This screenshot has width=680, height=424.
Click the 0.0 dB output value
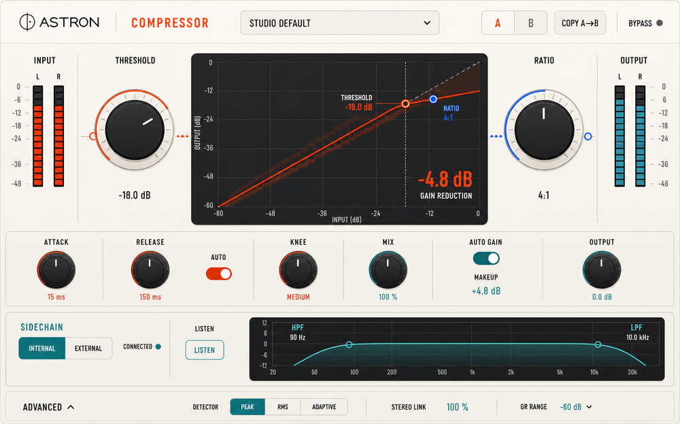coord(602,297)
